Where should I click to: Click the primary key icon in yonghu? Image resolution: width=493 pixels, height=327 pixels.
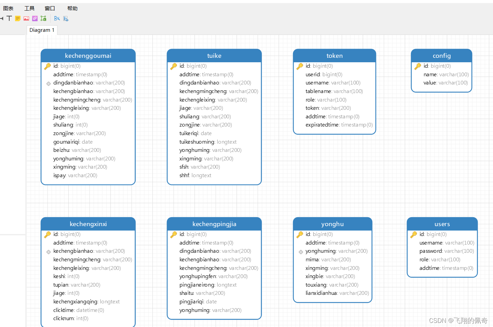[x=300, y=234]
